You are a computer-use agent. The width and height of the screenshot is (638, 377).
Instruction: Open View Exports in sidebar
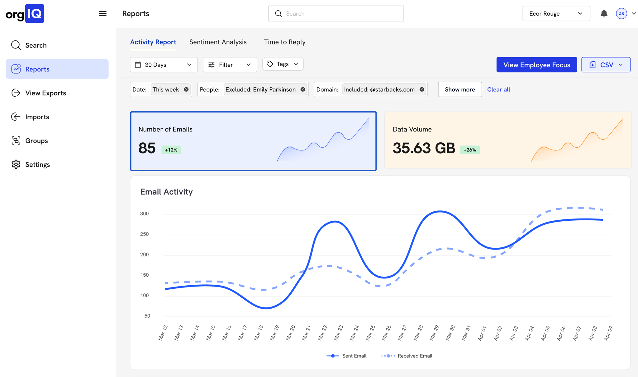[x=45, y=93]
